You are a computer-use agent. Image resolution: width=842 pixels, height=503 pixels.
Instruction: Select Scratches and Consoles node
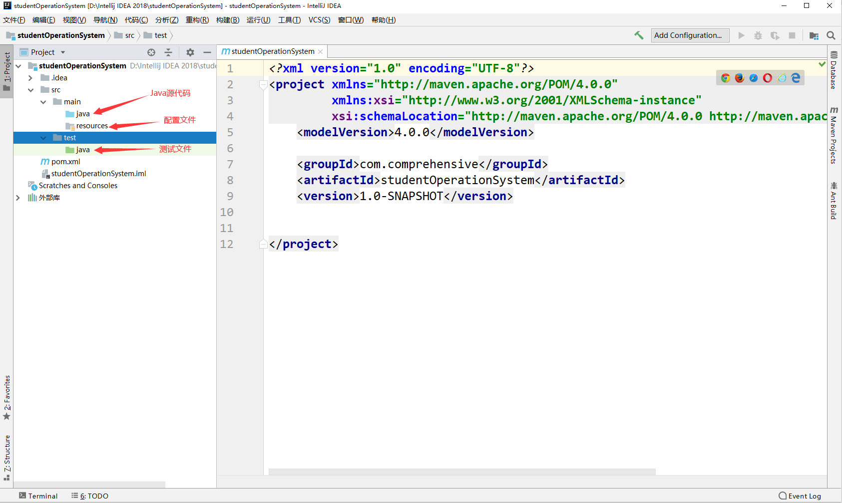tap(73, 186)
